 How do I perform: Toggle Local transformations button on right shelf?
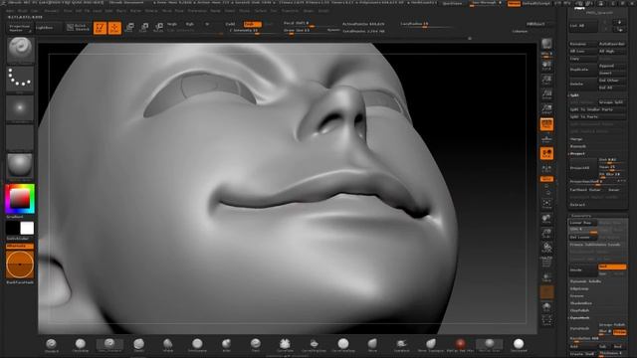point(546,154)
